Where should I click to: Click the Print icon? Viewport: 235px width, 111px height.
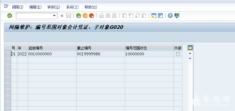tap(101, 16)
